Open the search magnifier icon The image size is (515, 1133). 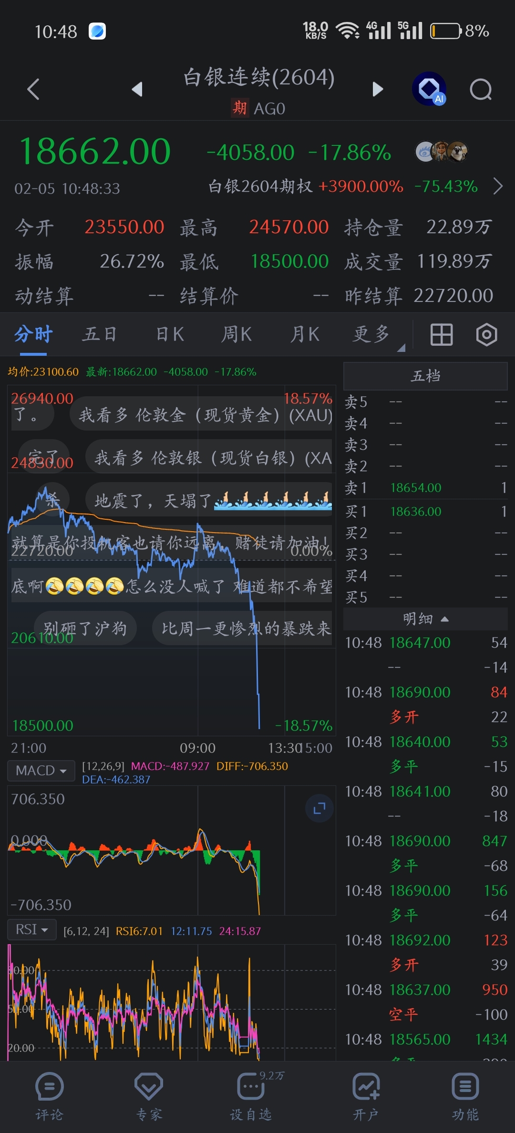481,89
